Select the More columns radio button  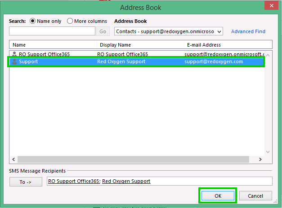70,21
